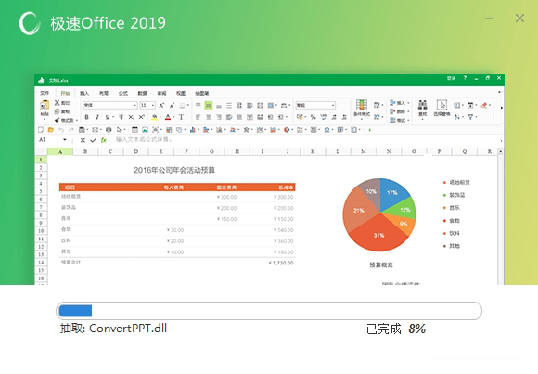
Task: Toggle Underline formatting
Action: click(108, 117)
